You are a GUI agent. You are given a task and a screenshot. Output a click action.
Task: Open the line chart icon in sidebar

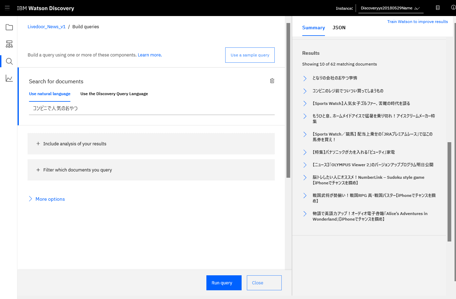[9, 78]
